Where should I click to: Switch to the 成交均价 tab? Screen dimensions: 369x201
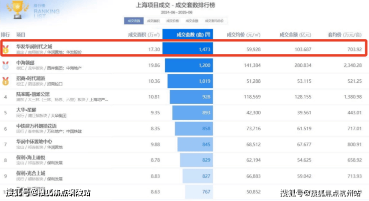[x=173, y=21]
